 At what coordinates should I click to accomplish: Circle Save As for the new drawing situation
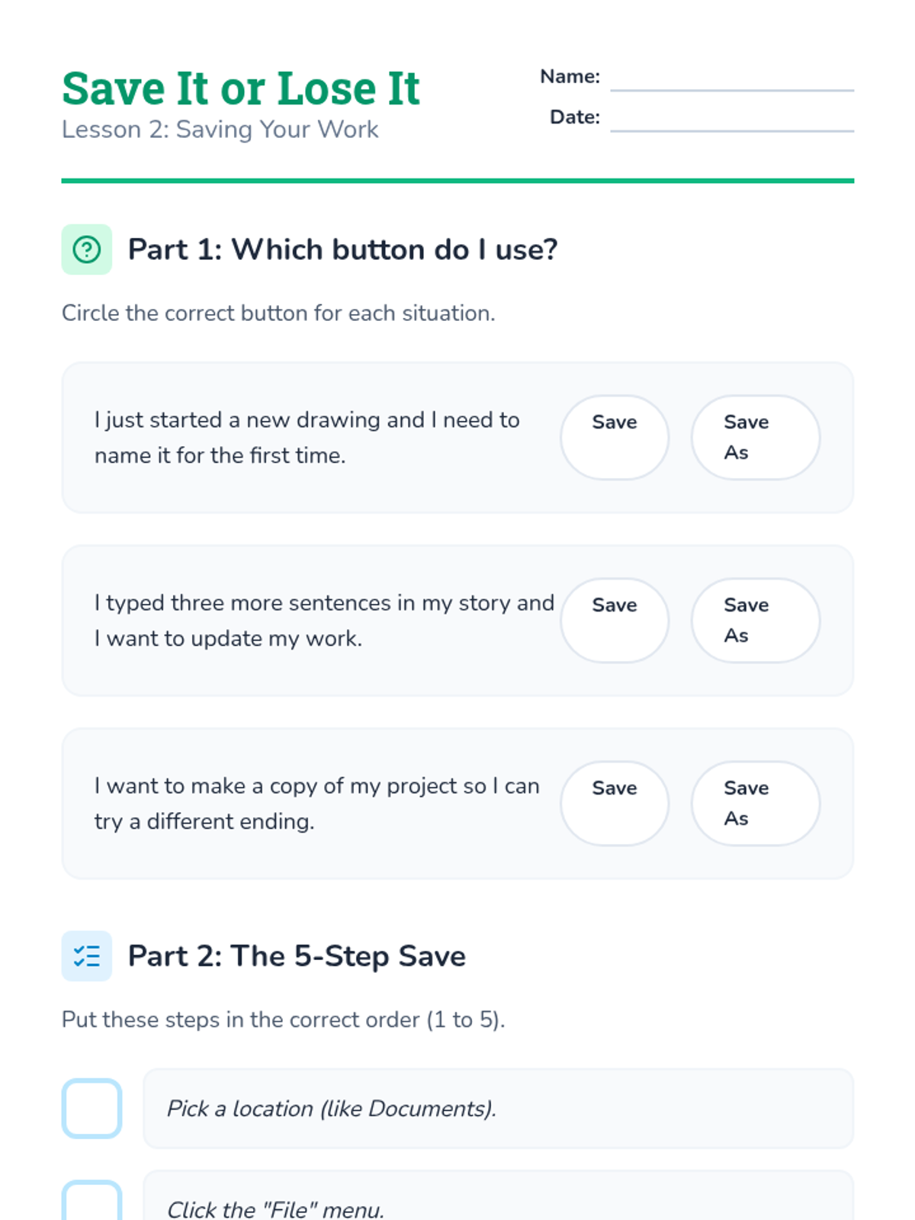[755, 438]
